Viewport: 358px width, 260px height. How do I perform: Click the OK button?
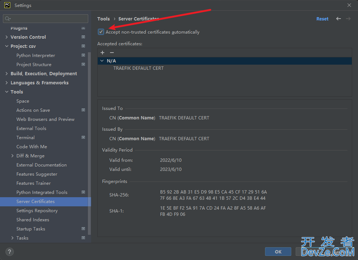pos(278,252)
